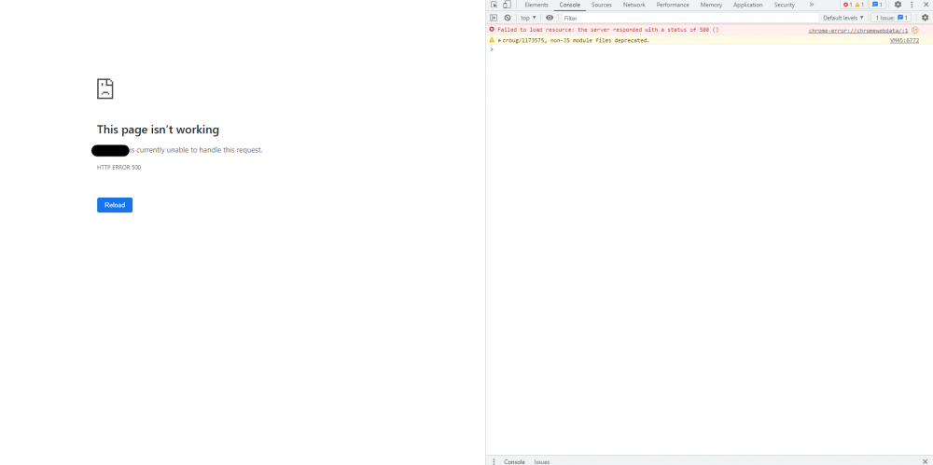The height and width of the screenshot is (465, 933).
Task: Click the sad page icon
Action: pyautogui.click(x=104, y=89)
